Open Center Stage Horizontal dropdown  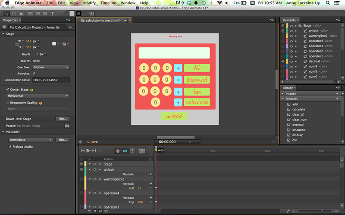pyautogui.click(x=38, y=96)
